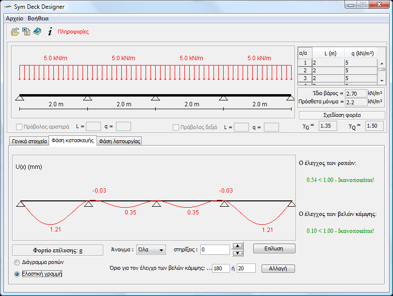Click the left cantilever q input field
Screen dimensions: 393x296
[123, 127]
